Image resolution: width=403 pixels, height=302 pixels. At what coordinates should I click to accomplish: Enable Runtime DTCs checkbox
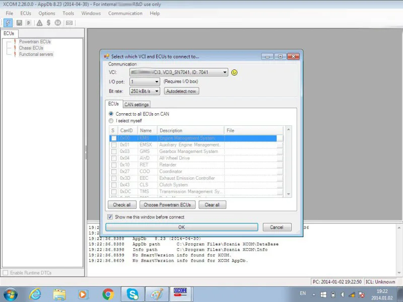pyautogui.click(x=6, y=273)
